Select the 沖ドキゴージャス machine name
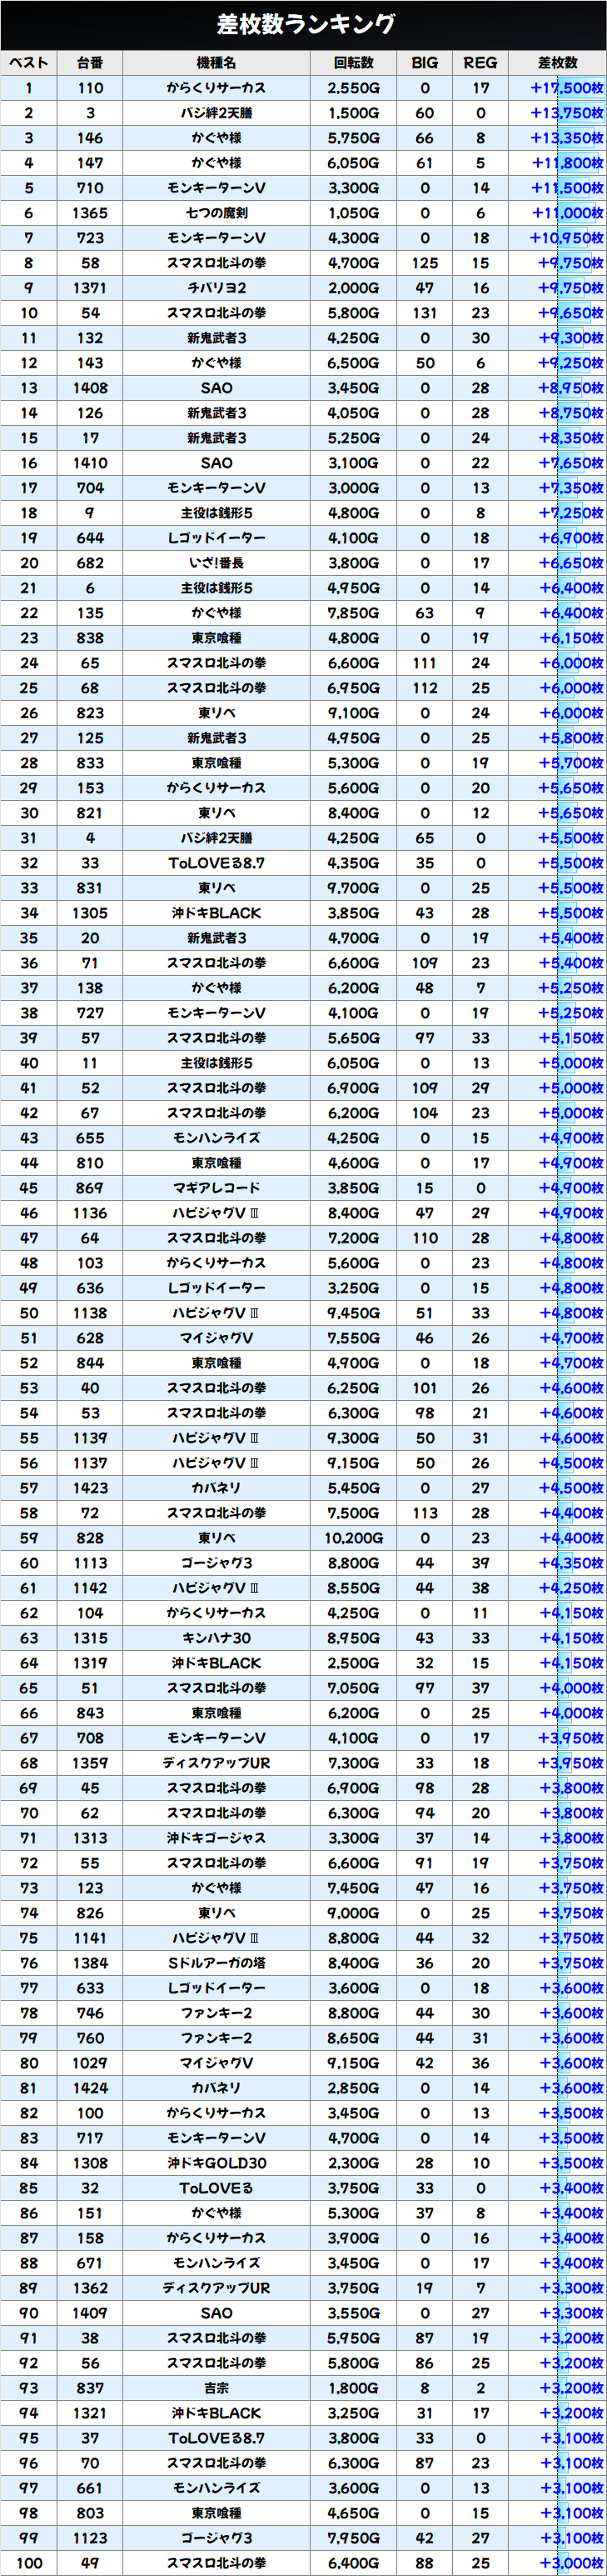The image size is (607, 2576). 216,1838
